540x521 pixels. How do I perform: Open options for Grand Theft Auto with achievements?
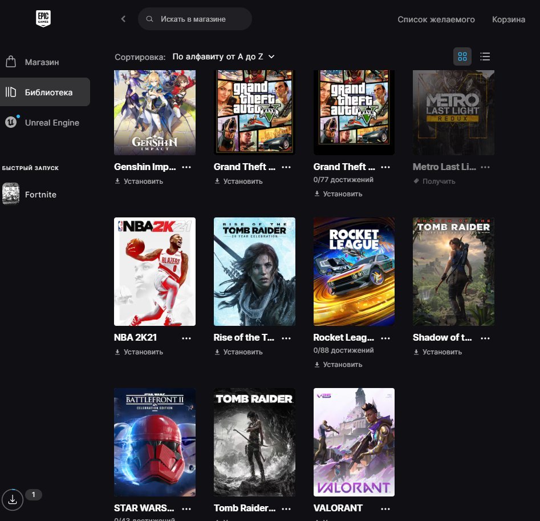tap(385, 167)
